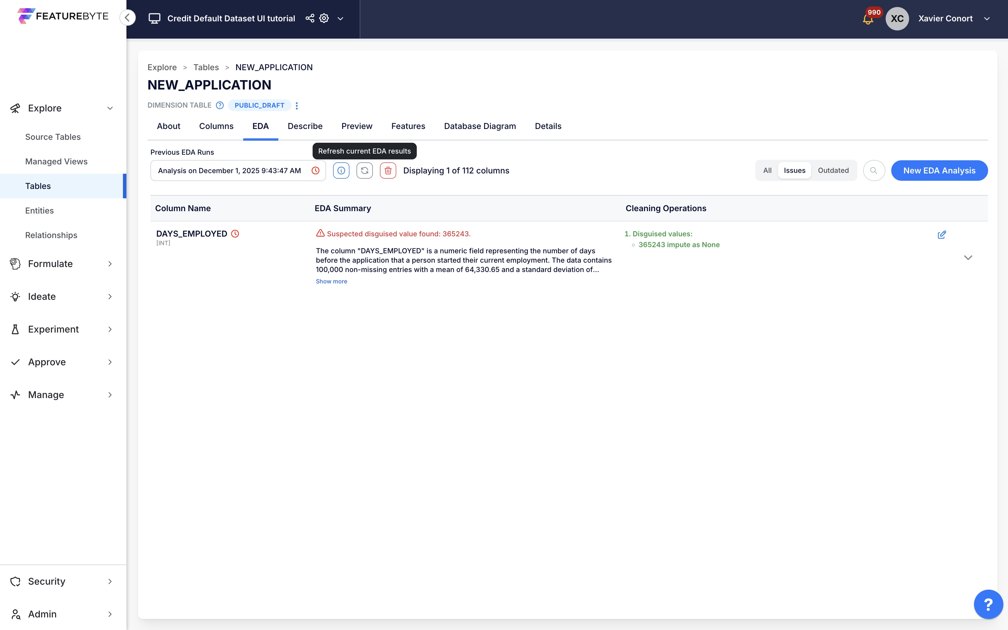Image resolution: width=1008 pixels, height=630 pixels.
Task: Expand the DAYS_EMPLOYED row chevron
Action: [968, 257]
